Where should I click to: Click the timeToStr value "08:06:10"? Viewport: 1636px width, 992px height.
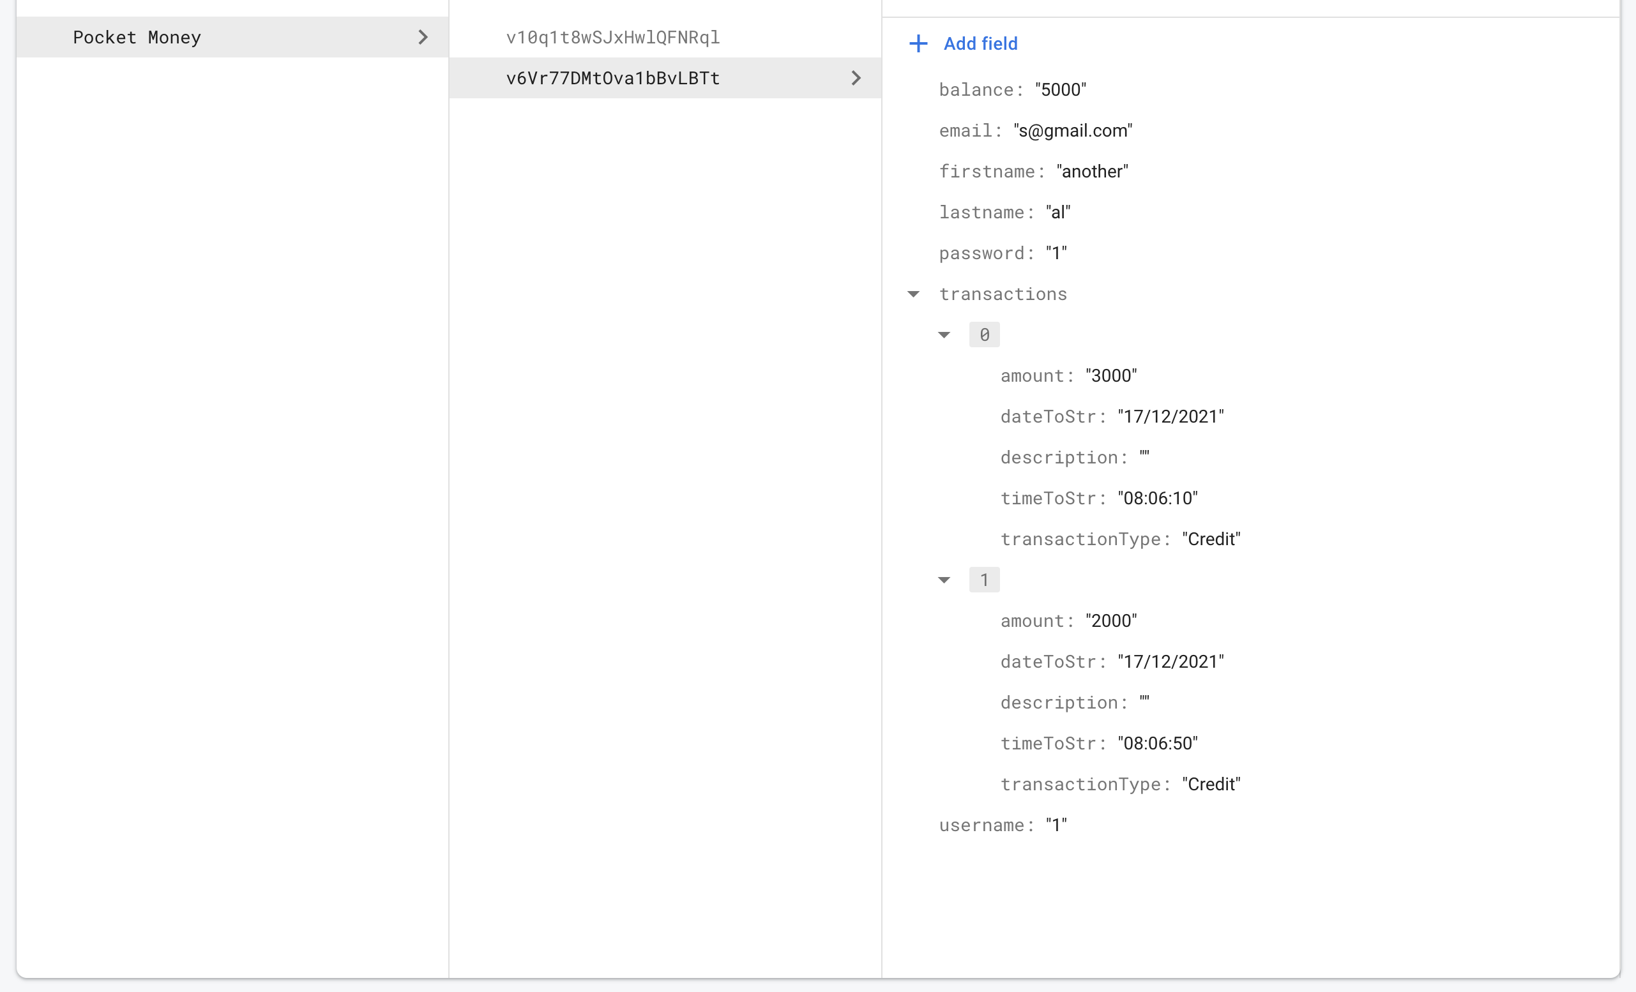pos(1157,499)
